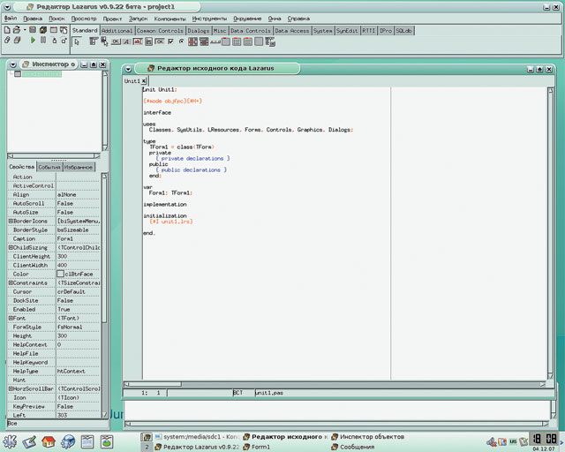Pick the TRadioButton component from palette
The width and height of the screenshot is (565, 452).
182,41
